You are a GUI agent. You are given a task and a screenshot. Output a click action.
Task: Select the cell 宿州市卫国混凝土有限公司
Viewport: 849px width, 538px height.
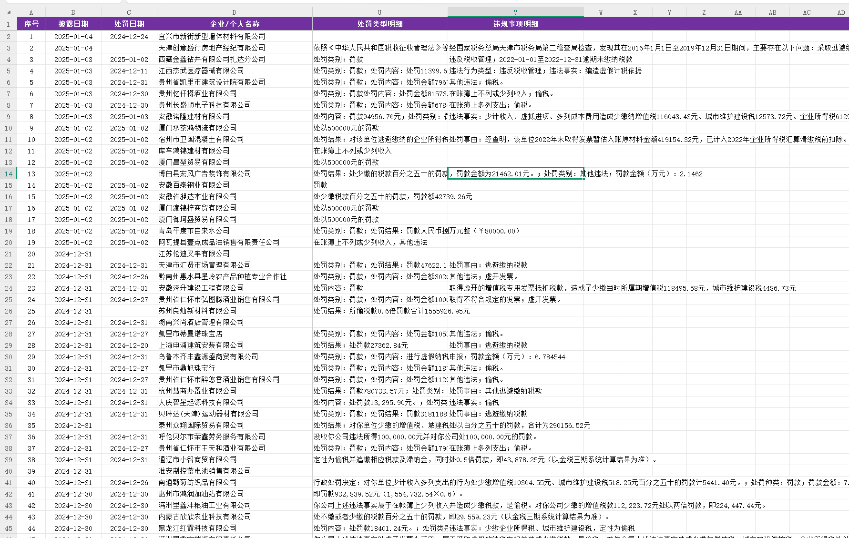coord(234,140)
